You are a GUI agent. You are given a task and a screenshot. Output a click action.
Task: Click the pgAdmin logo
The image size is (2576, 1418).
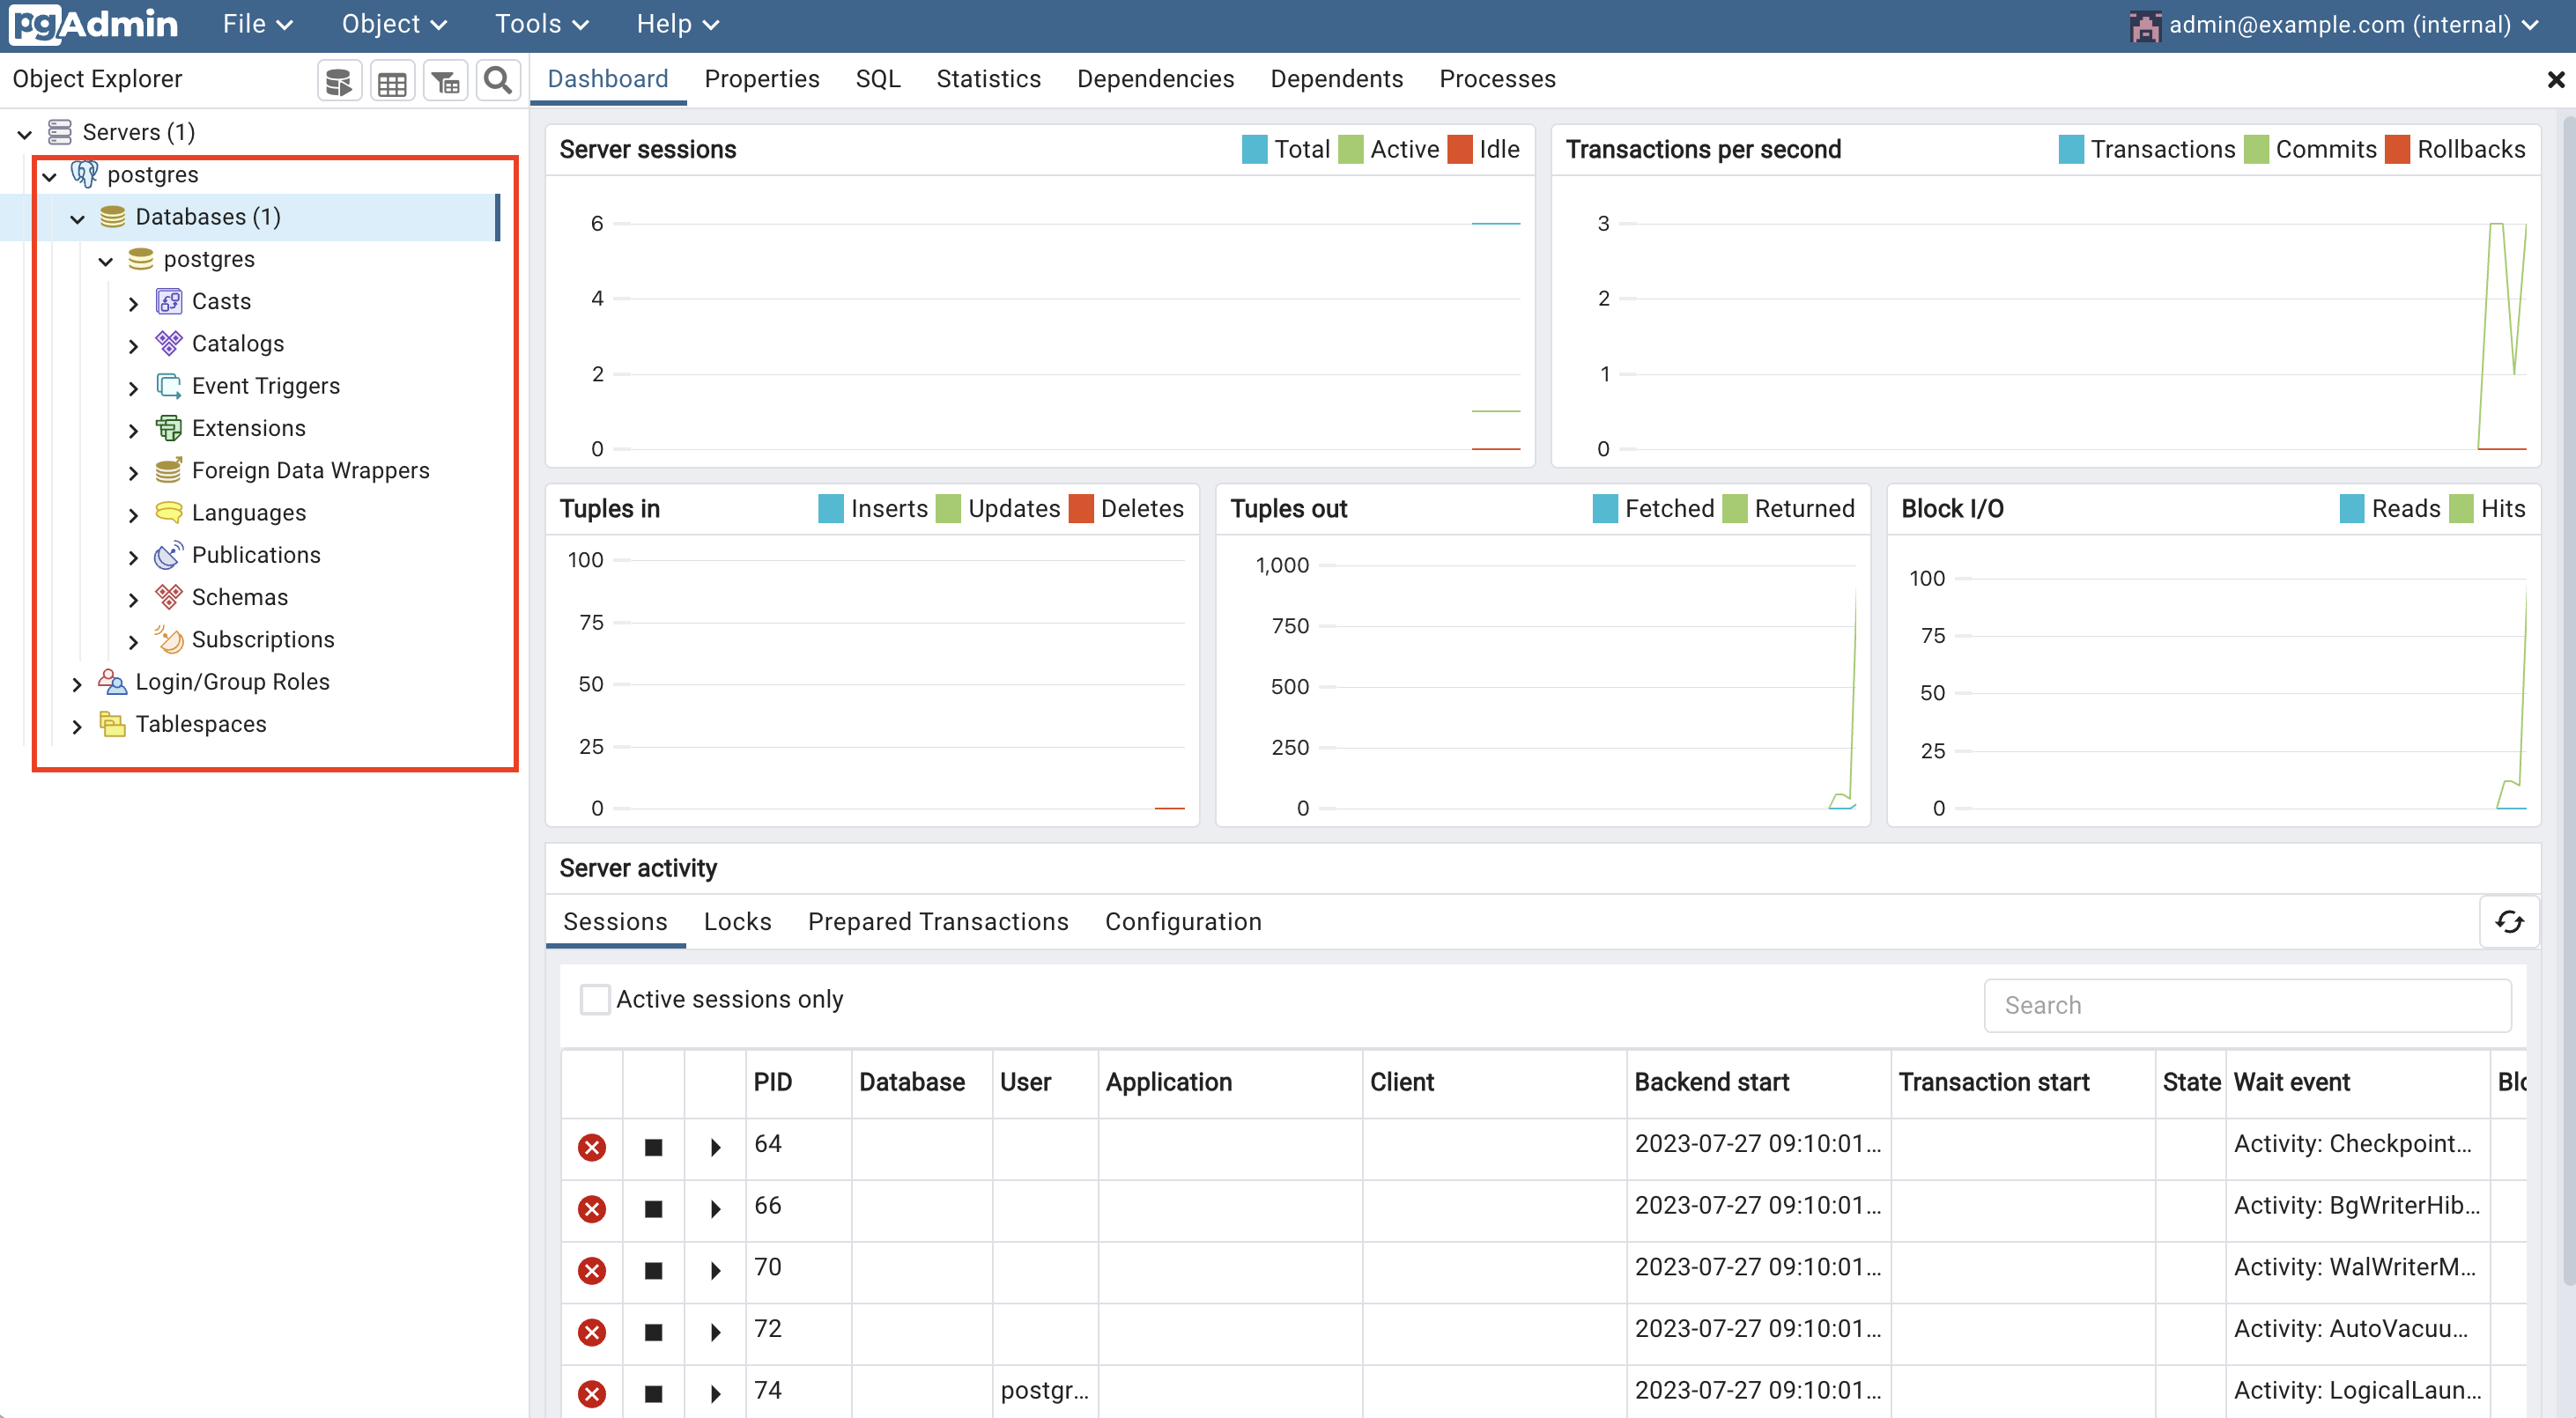tap(93, 25)
